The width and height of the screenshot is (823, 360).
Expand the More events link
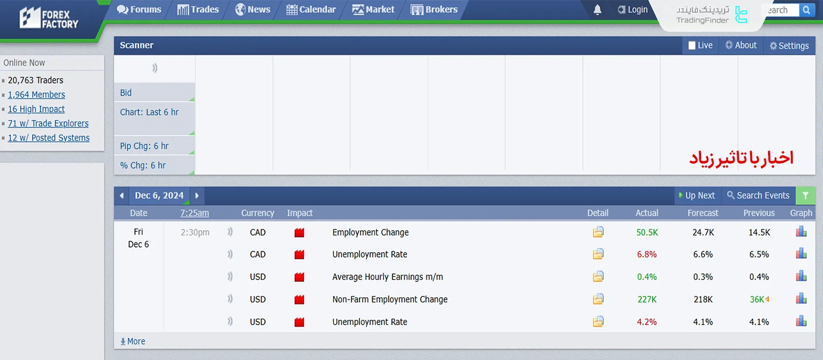click(133, 341)
